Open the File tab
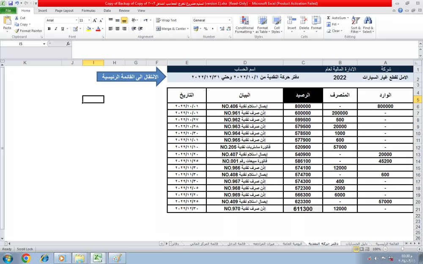 [8, 11]
